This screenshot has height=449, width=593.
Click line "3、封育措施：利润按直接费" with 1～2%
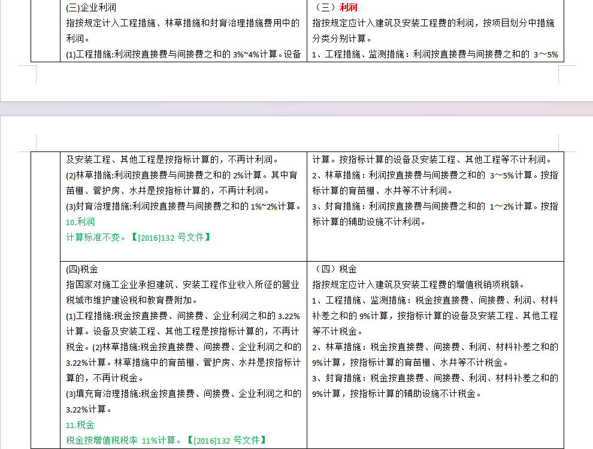click(434, 206)
